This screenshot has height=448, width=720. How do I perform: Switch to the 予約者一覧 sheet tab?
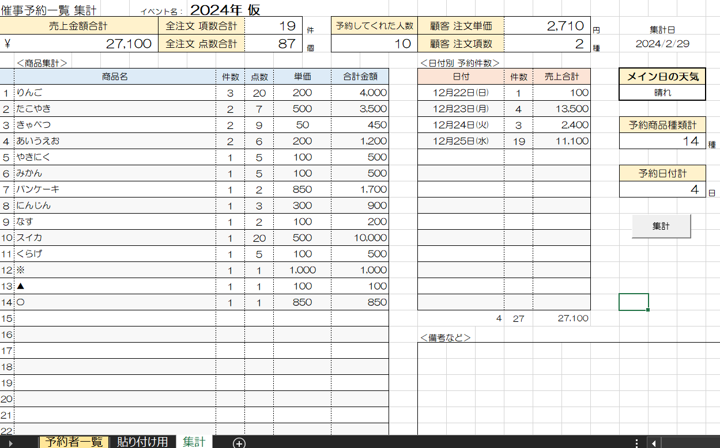[x=74, y=442]
